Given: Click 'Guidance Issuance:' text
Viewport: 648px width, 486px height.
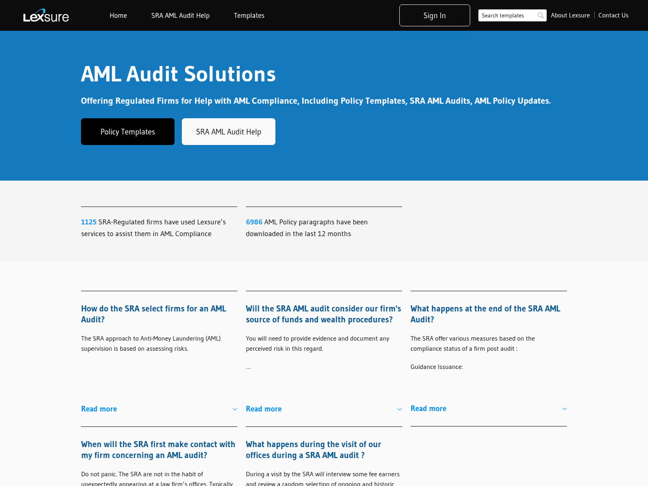Looking at the screenshot, I should click(437, 367).
